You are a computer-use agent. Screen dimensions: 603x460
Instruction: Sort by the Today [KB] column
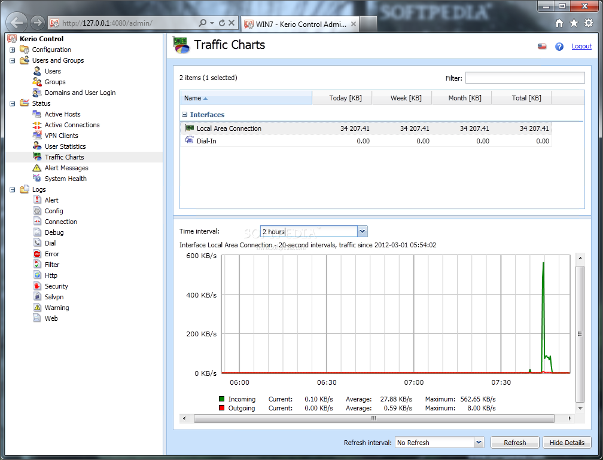pyautogui.click(x=342, y=98)
